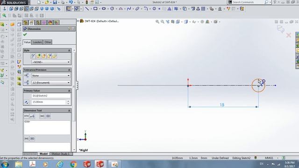The width and height of the screenshot is (299, 168).
Task: Select the Straight Slot tool
Action: pyautogui.click(x=104, y=9)
